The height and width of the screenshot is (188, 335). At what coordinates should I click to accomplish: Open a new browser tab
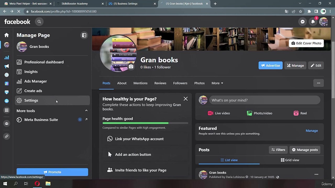(215, 4)
